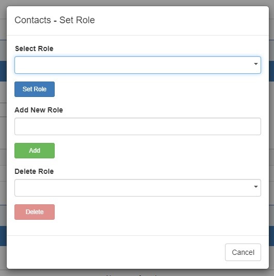This screenshot has width=274, height=276.
Task: Click the dimmed backdrop outside the dialog
Action: pos(137,3)
